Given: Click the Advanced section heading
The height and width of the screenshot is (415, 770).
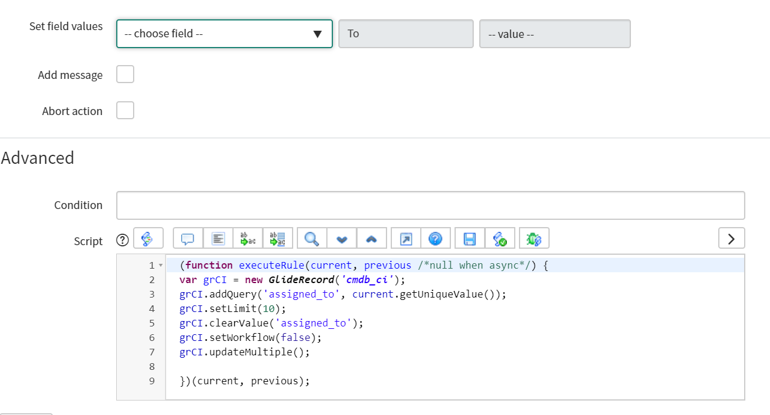Looking at the screenshot, I should 37,158.
